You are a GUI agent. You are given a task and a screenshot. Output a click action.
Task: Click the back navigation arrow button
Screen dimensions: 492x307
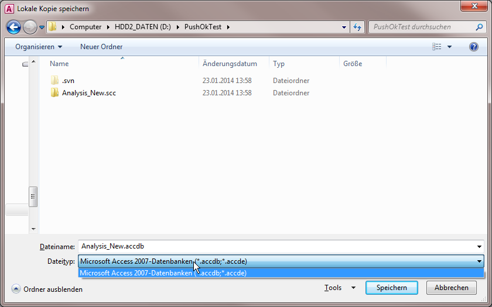[x=14, y=27]
